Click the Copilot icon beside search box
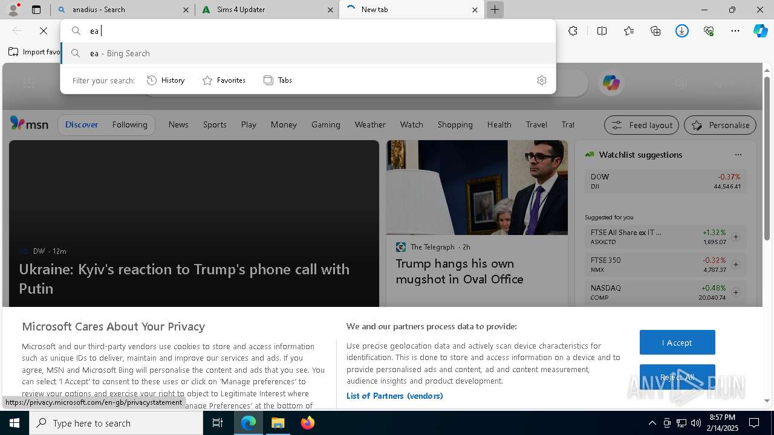 pyautogui.click(x=611, y=83)
